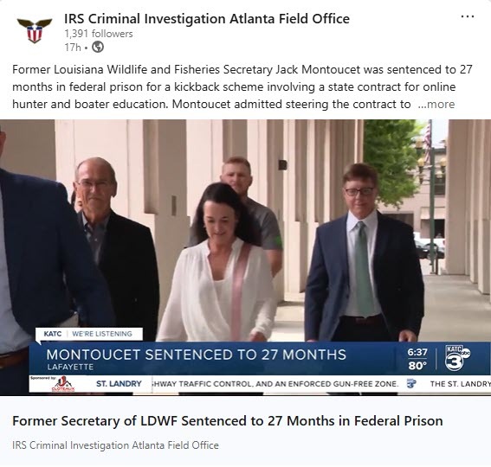This screenshot has height=467, width=491.
Task: Click the 6:37 time and 80° display
Action: [x=417, y=359]
